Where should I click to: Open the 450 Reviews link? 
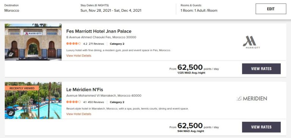[x=96, y=102]
